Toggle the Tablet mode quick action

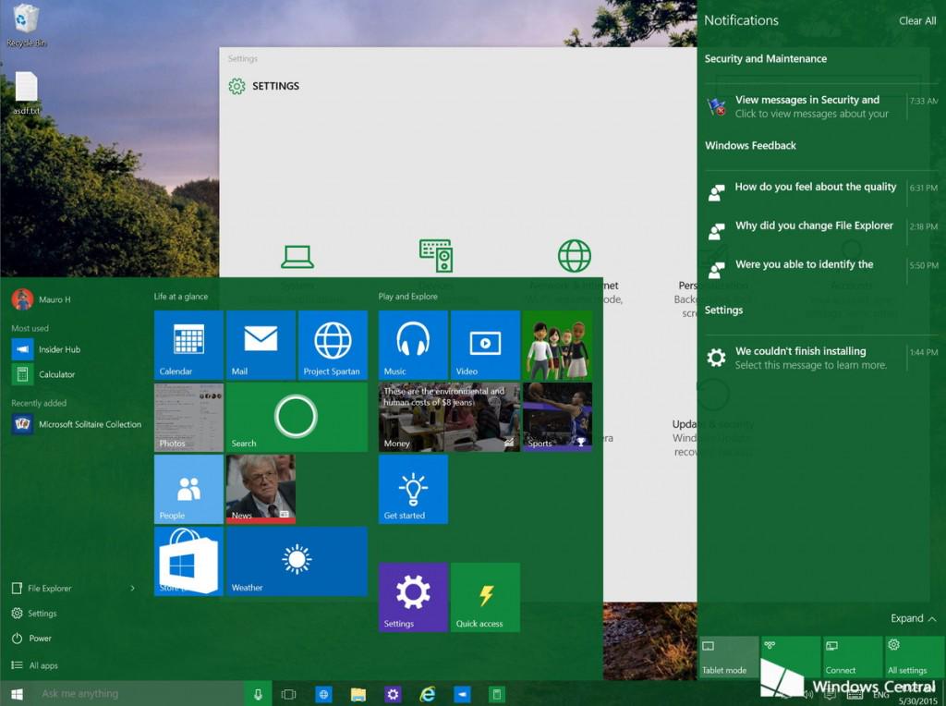tap(728, 657)
